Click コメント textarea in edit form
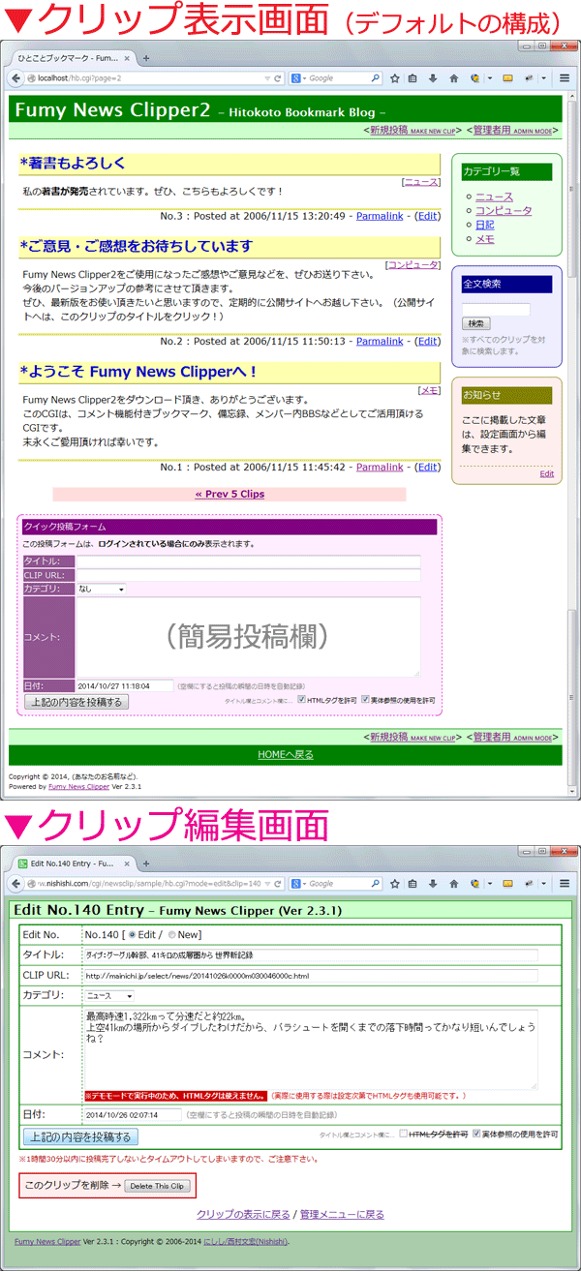581x1272 pixels. tap(311, 1047)
